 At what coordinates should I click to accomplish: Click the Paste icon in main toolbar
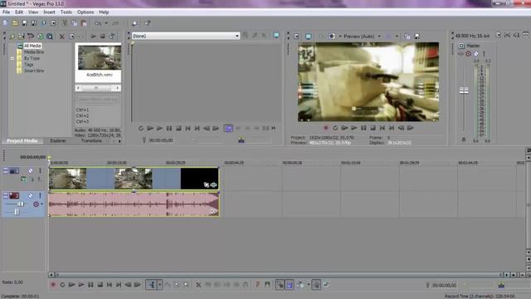84,23
